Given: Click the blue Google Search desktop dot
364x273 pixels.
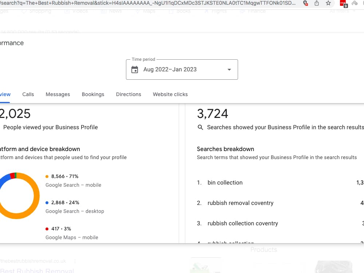Looking at the screenshot, I should (x=47, y=203).
